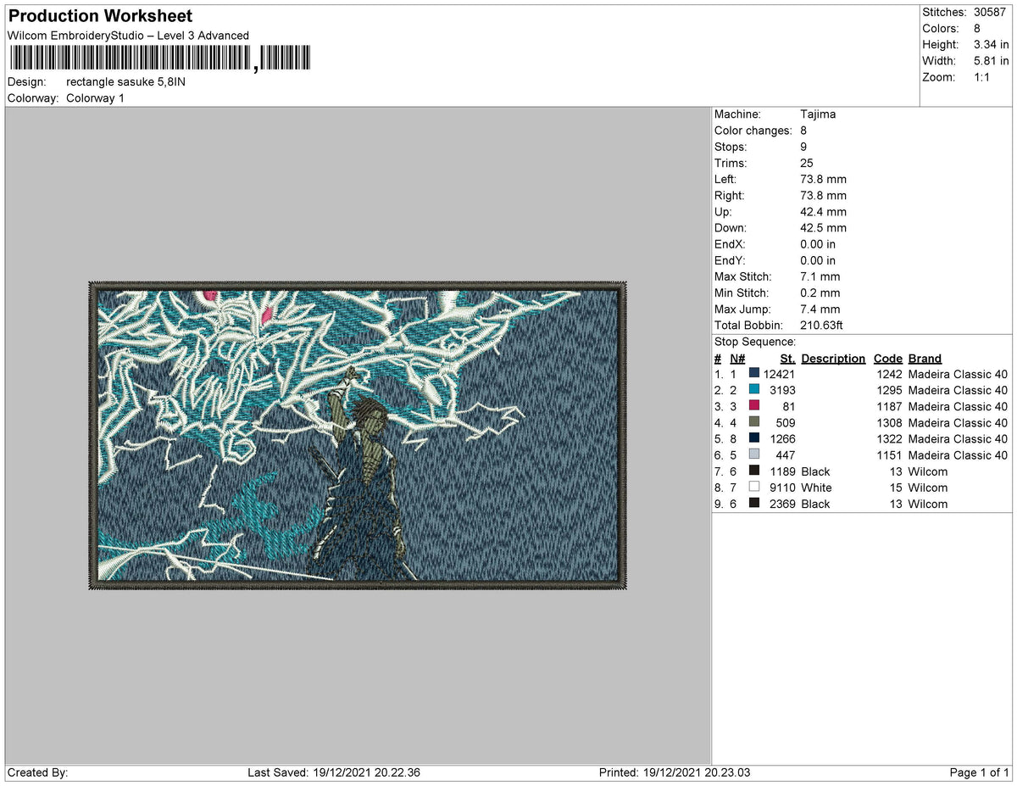Click the Code column header
Viewport: 1017px width, 786px height.
(x=888, y=359)
